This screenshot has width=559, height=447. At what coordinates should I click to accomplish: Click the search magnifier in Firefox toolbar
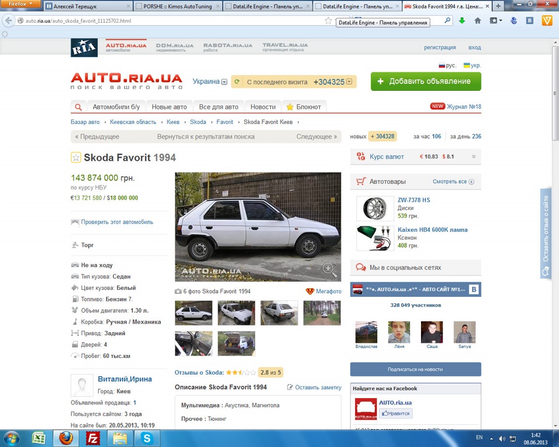(x=447, y=21)
